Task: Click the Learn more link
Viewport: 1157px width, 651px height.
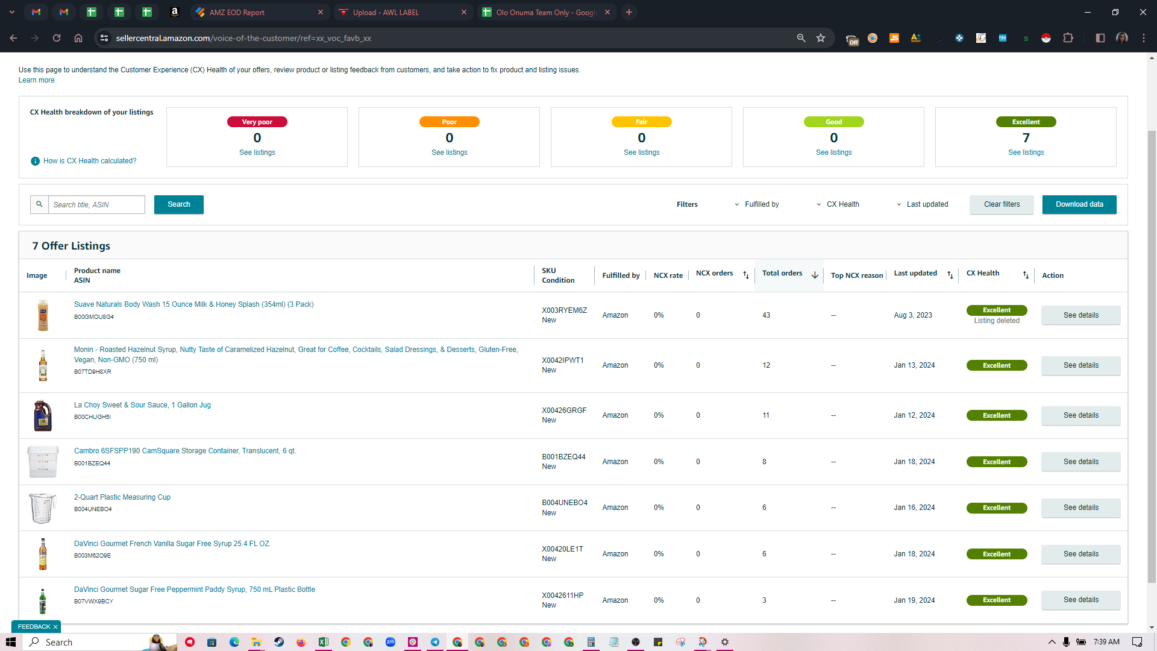Action: [x=36, y=80]
